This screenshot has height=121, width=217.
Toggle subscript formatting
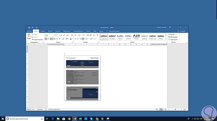(x=57, y=39)
